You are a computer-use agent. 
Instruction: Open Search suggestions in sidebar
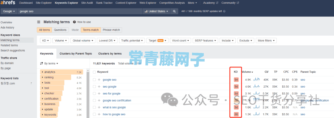[13, 50]
